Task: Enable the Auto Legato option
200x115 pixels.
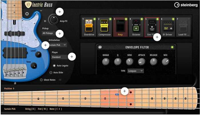Action: click(54, 66)
